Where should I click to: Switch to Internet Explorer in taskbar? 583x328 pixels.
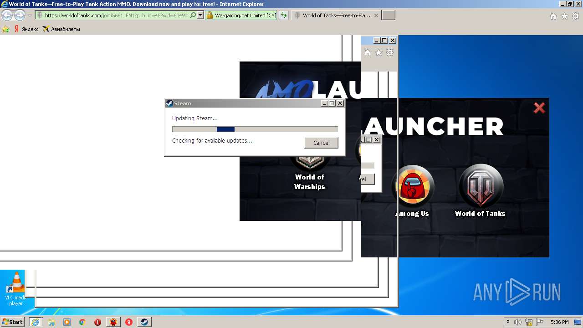point(35,322)
